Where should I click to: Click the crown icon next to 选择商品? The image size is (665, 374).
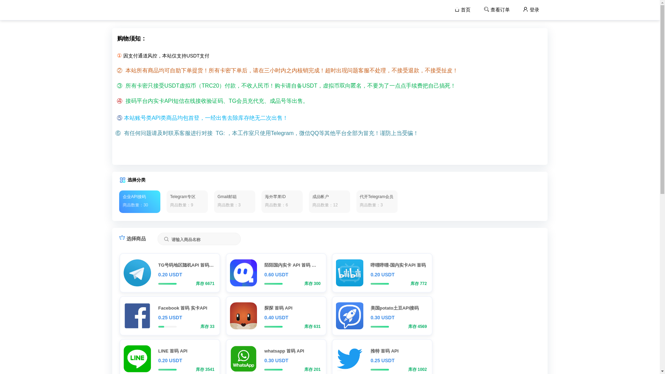[122, 238]
